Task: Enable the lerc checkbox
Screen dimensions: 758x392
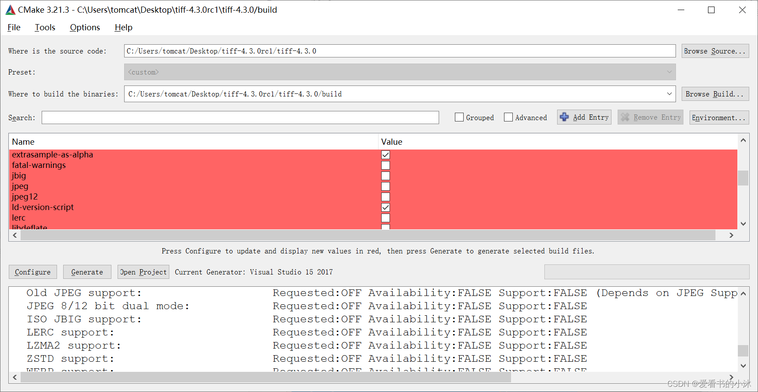Action: (386, 218)
